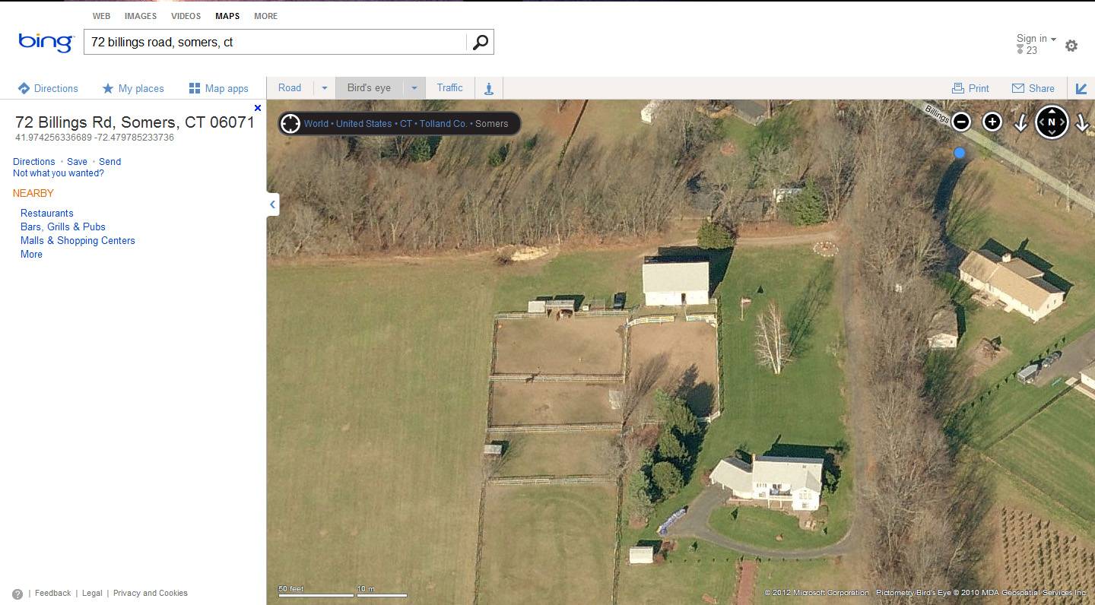1095x605 pixels.
Task: Zoom out with the minus icon
Action: point(961,122)
